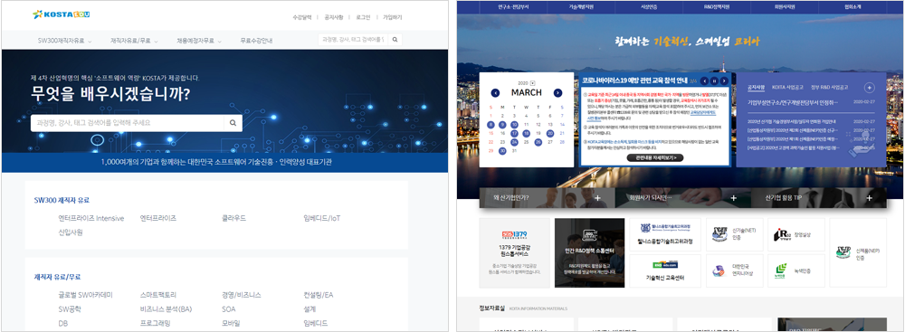
Task: Open the SW300재직자유료 dropdown menu
Action: pos(64,41)
